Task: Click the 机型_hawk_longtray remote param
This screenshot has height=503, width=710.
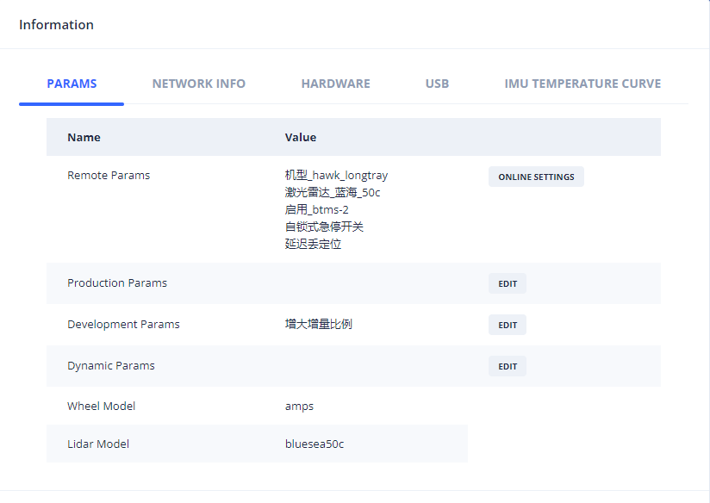Action: coord(336,176)
